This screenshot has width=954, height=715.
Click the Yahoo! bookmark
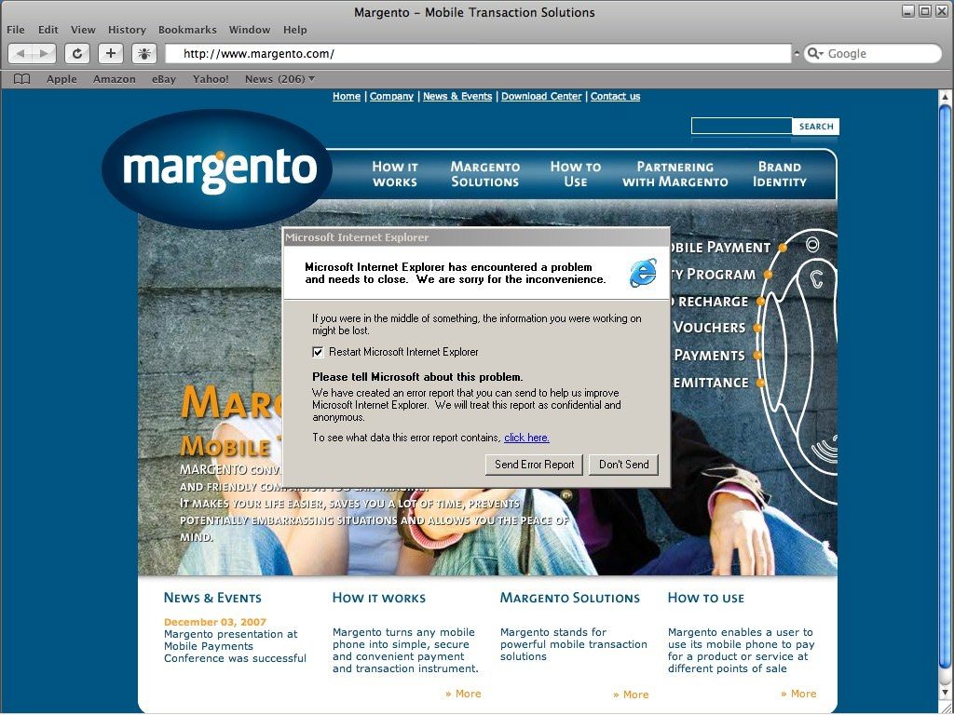pyautogui.click(x=211, y=79)
